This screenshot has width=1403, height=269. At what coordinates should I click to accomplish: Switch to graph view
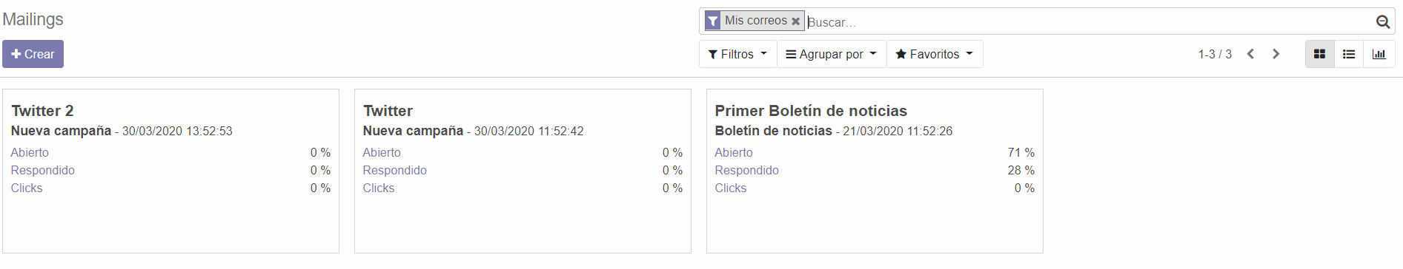point(1379,54)
